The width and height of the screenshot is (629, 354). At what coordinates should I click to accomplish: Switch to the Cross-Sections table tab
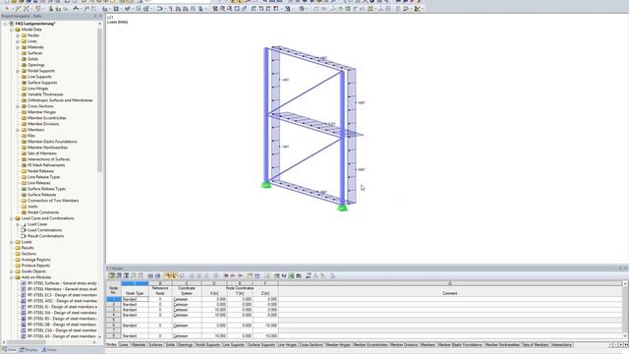click(311, 345)
